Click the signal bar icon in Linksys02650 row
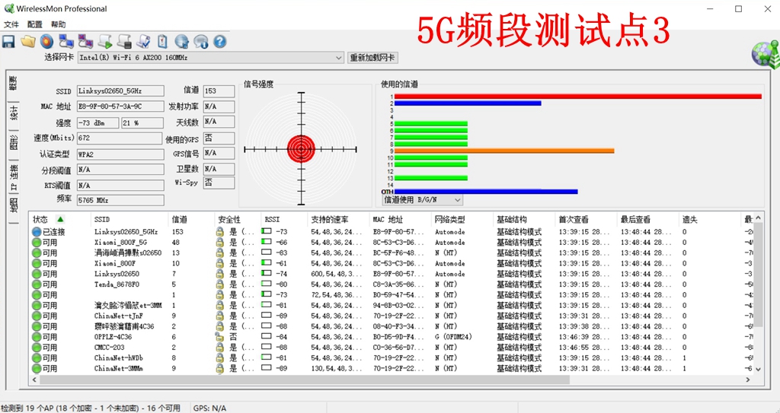780x413 pixels. (x=267, y=274)
